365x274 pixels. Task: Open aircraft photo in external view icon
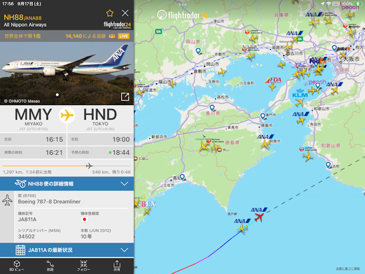[x=125, y=96]
